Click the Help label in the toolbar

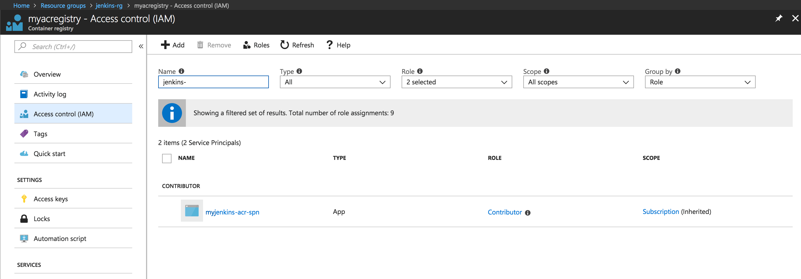point(344,45)
